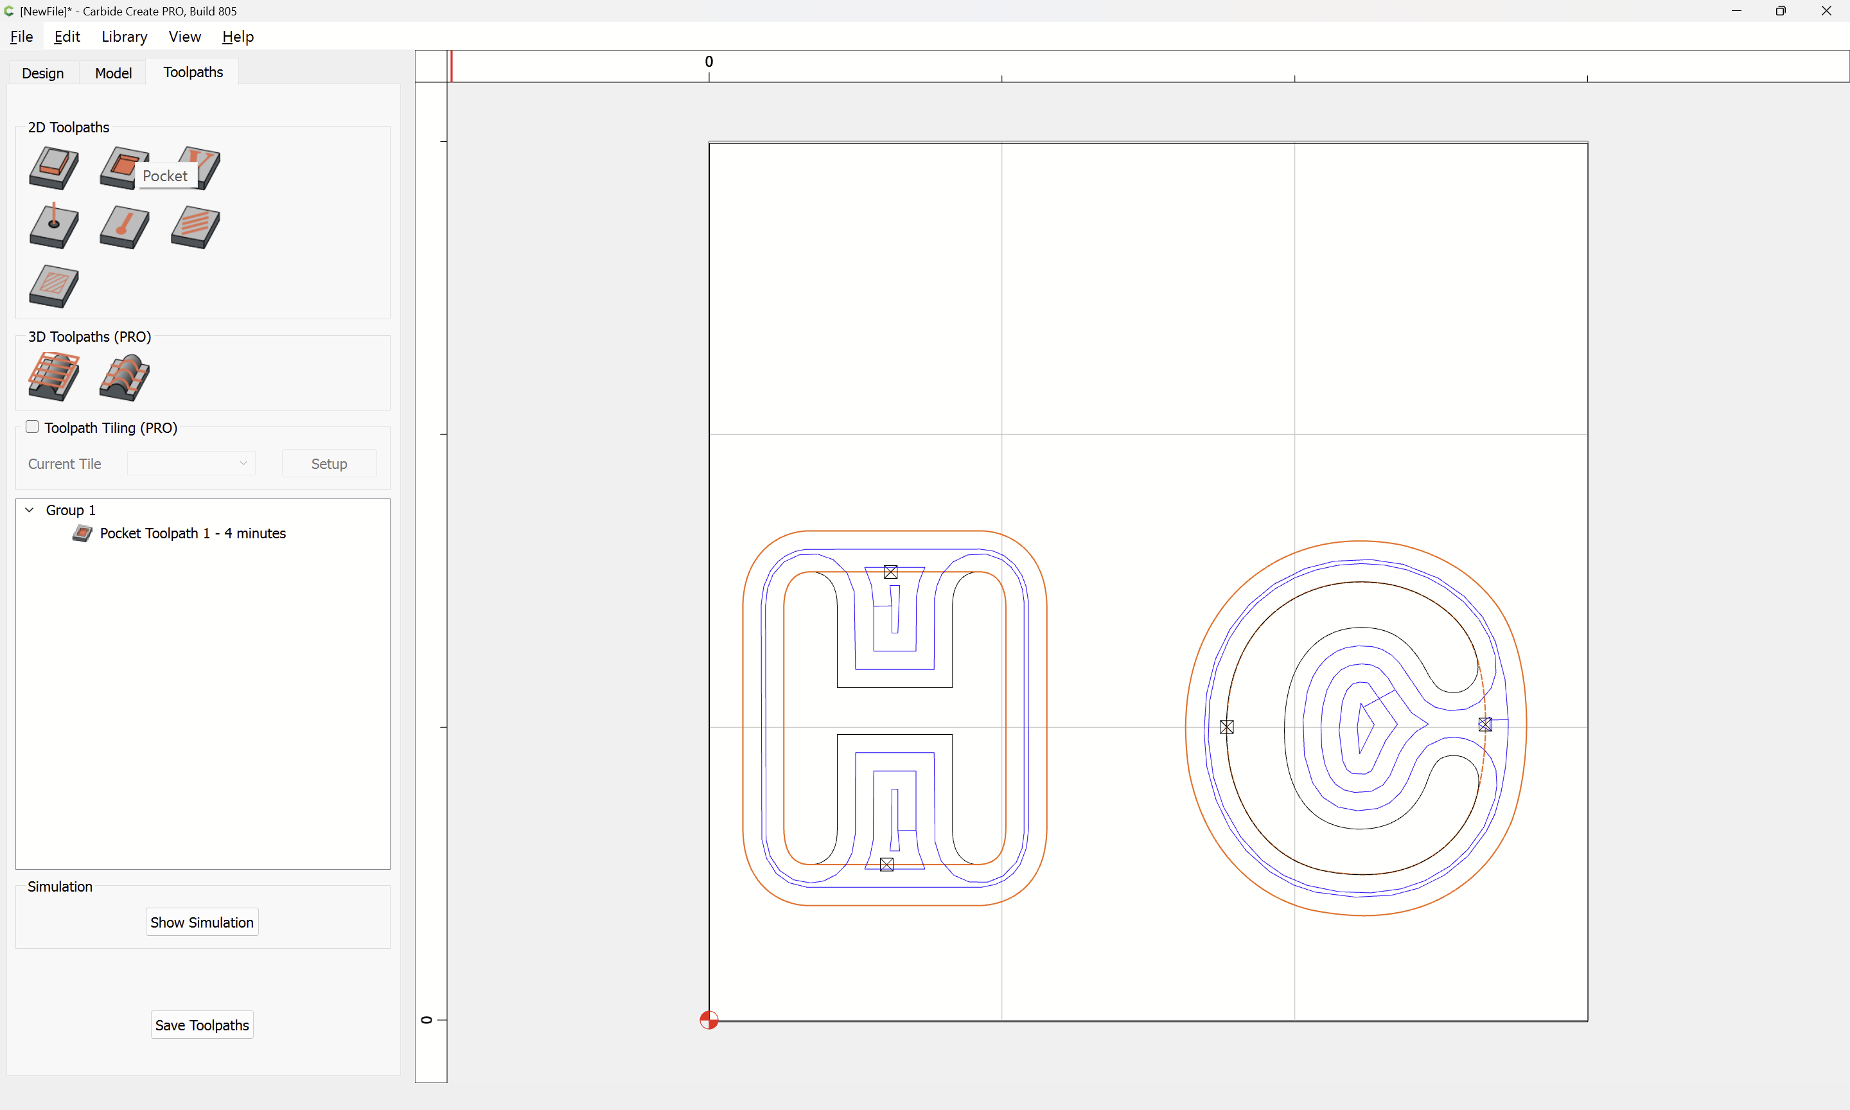Select the Engrave hatch toolpath icon
The height and width of the screenshot is (1110, 1850).
click(54, 286)
